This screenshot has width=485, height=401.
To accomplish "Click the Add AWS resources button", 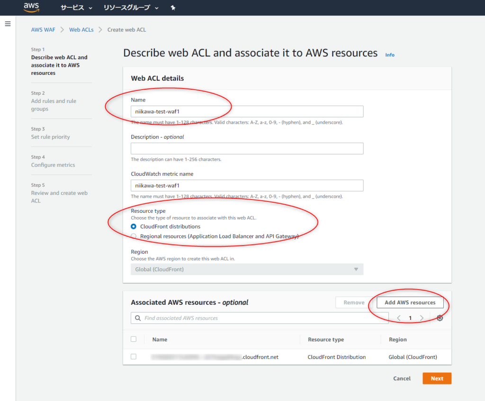I will click(x=410, y=302).
